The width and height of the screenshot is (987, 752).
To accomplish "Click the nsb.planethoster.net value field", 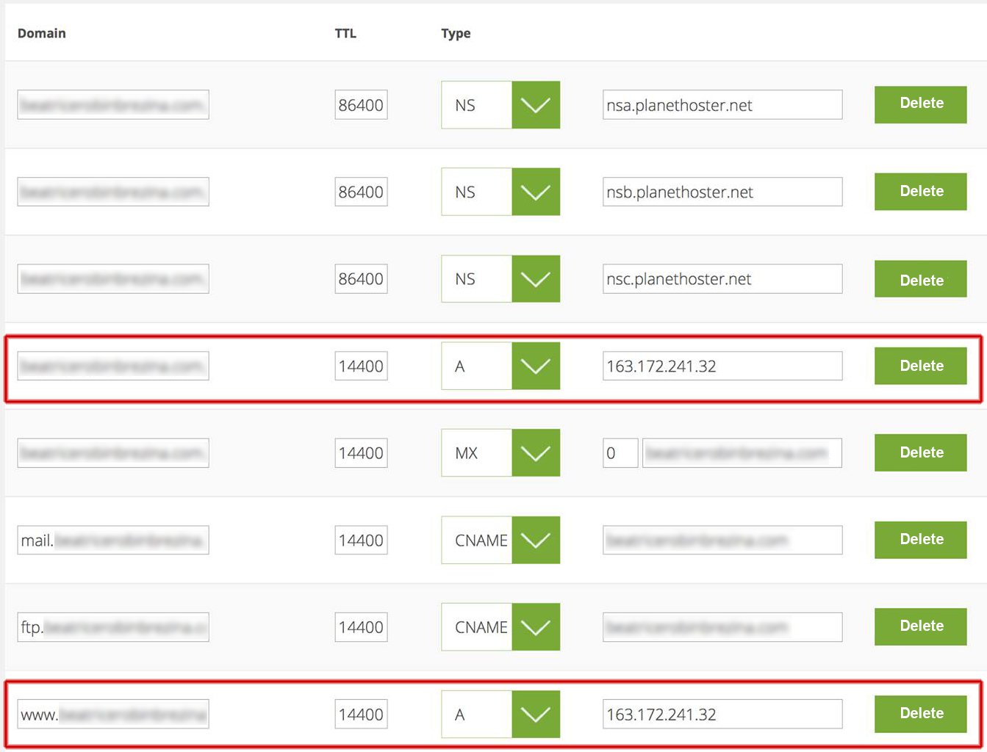I will pos(722,192).
